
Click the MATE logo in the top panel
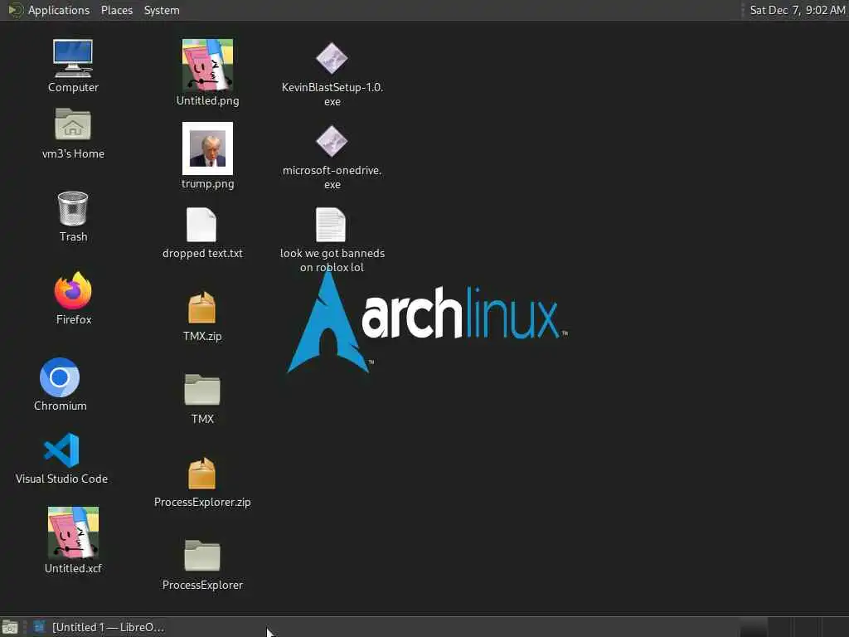point(15,10)
